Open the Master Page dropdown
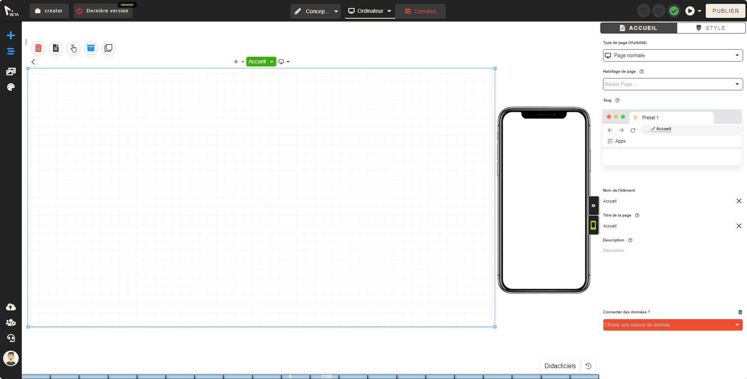747x379 pixels. pyautogui.click(x=673, y=84)
